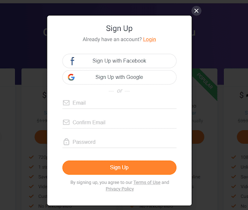Image resolution: width=248 pixels, height=210 pixels.
Task: Click the 'or' divider text
Action: [x=120, y=91]
